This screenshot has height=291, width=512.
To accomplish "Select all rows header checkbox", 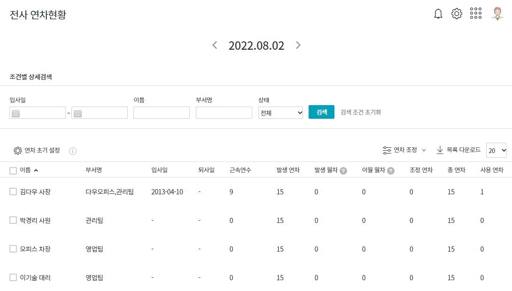I will [x=13, y=171].
